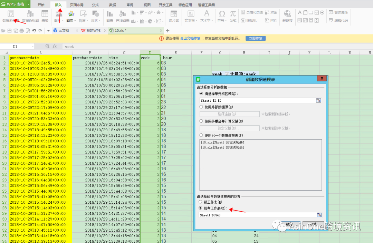The image size is (373, 243).
Task: Click the 艺术字 word art icon
Action: point(207,13)
